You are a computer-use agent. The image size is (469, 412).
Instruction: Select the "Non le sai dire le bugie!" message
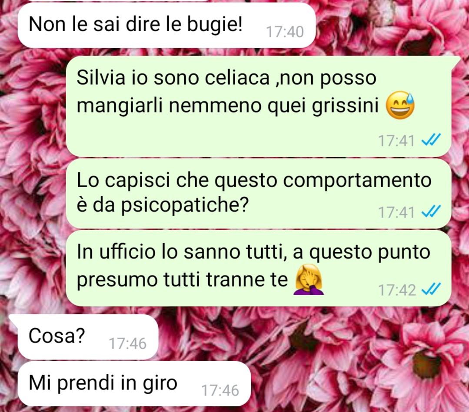pyautogui.click(x=166, y=25)
